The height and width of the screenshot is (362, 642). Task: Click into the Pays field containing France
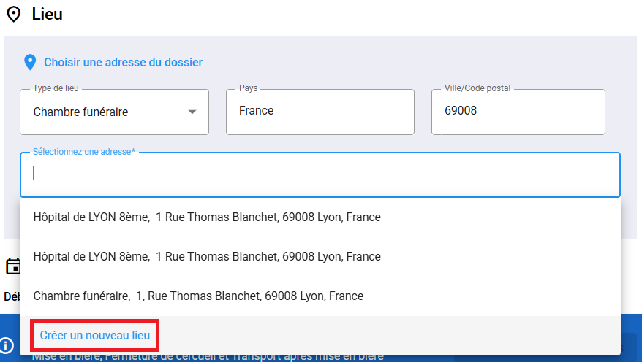(320, 112)
